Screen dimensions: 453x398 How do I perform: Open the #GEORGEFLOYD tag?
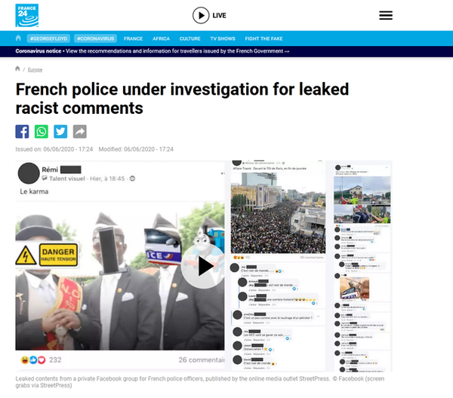tap(48, 38)
